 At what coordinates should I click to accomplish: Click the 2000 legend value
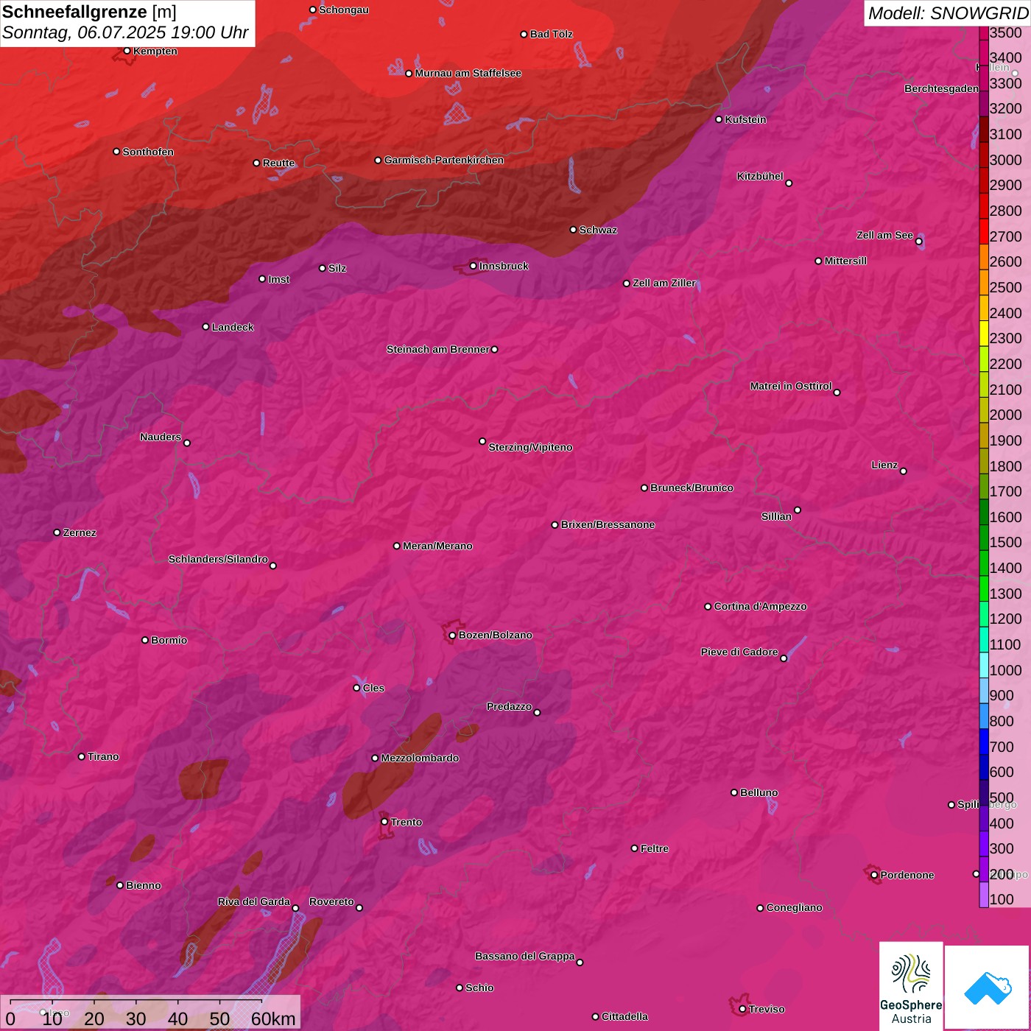pyautogui.click(x=1006, y=415)
